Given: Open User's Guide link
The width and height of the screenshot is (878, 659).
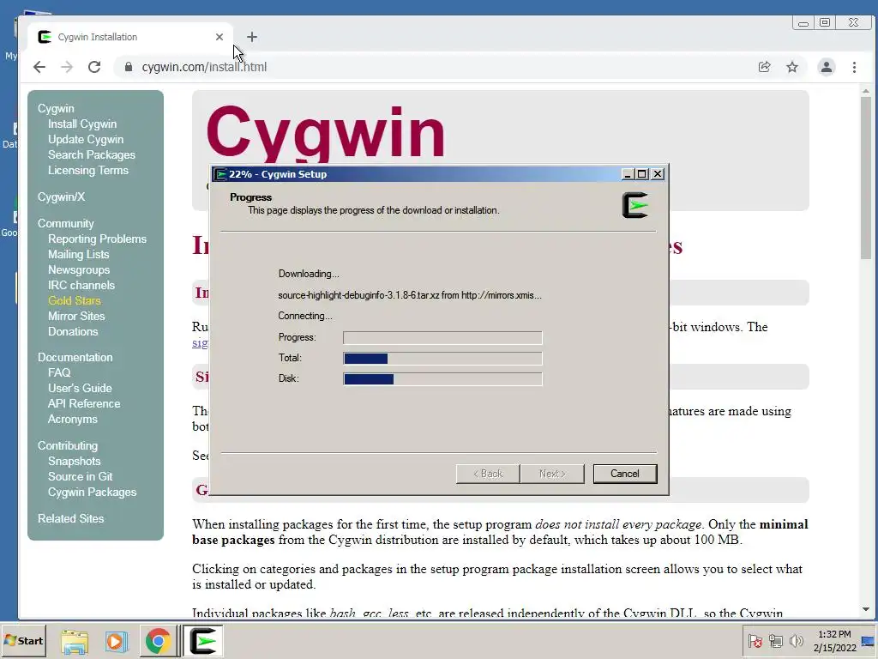Looking at the screenshot, I should [x=80, y=389].
